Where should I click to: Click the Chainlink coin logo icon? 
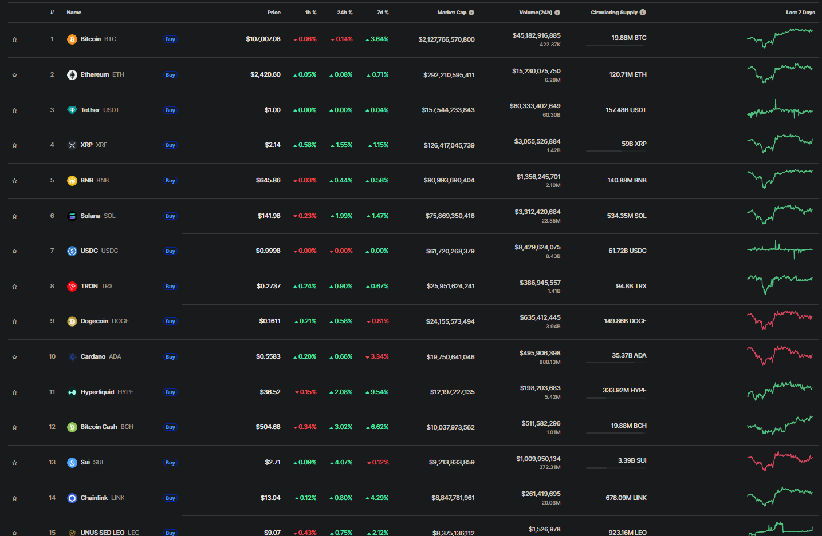point(72,498)
